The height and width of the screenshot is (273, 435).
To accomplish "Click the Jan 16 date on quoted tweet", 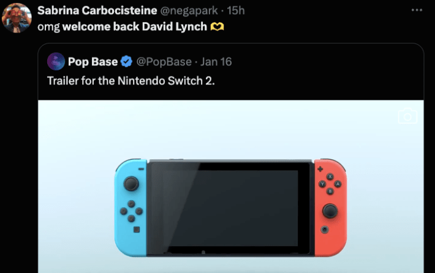I will point(216,62).
